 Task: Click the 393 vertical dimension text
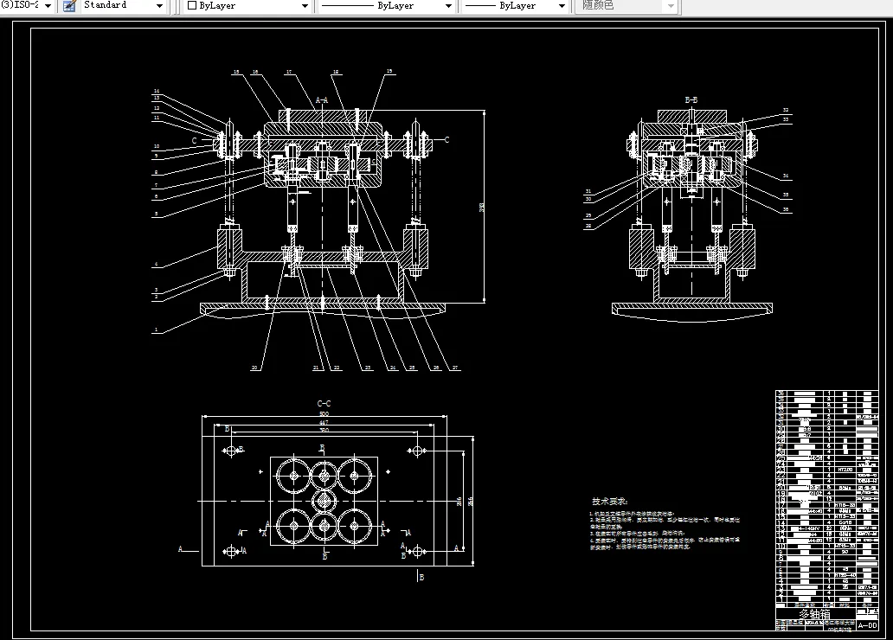click(481, 208)
